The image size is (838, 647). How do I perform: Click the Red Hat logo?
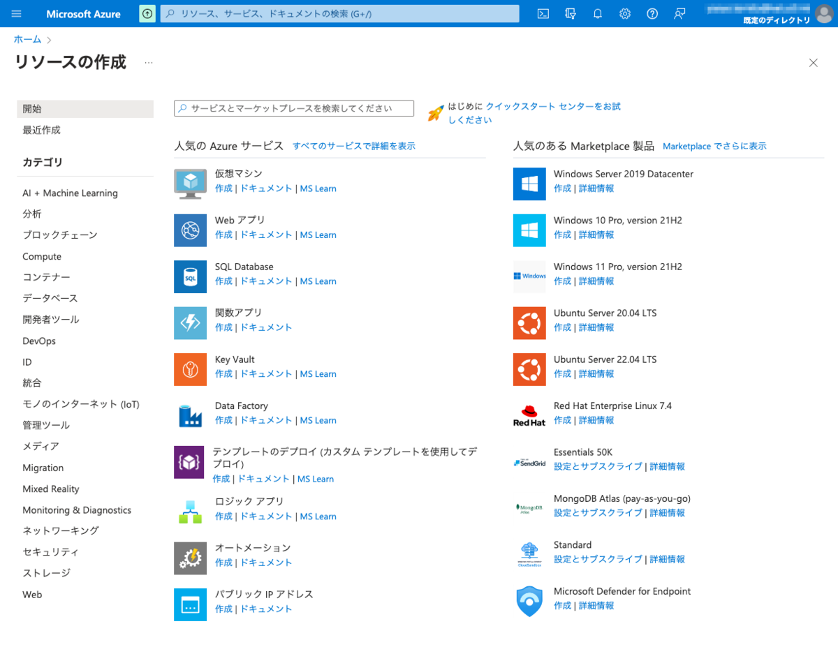click(529, 416)
